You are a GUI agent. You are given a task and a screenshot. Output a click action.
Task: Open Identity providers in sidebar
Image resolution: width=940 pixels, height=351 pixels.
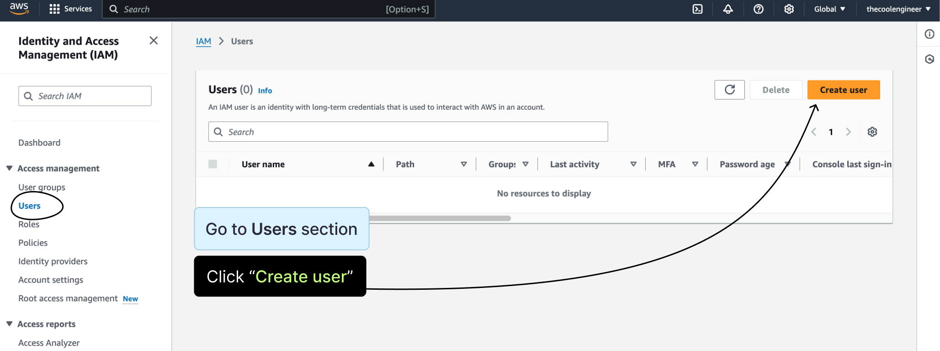[x=53, y=261]
